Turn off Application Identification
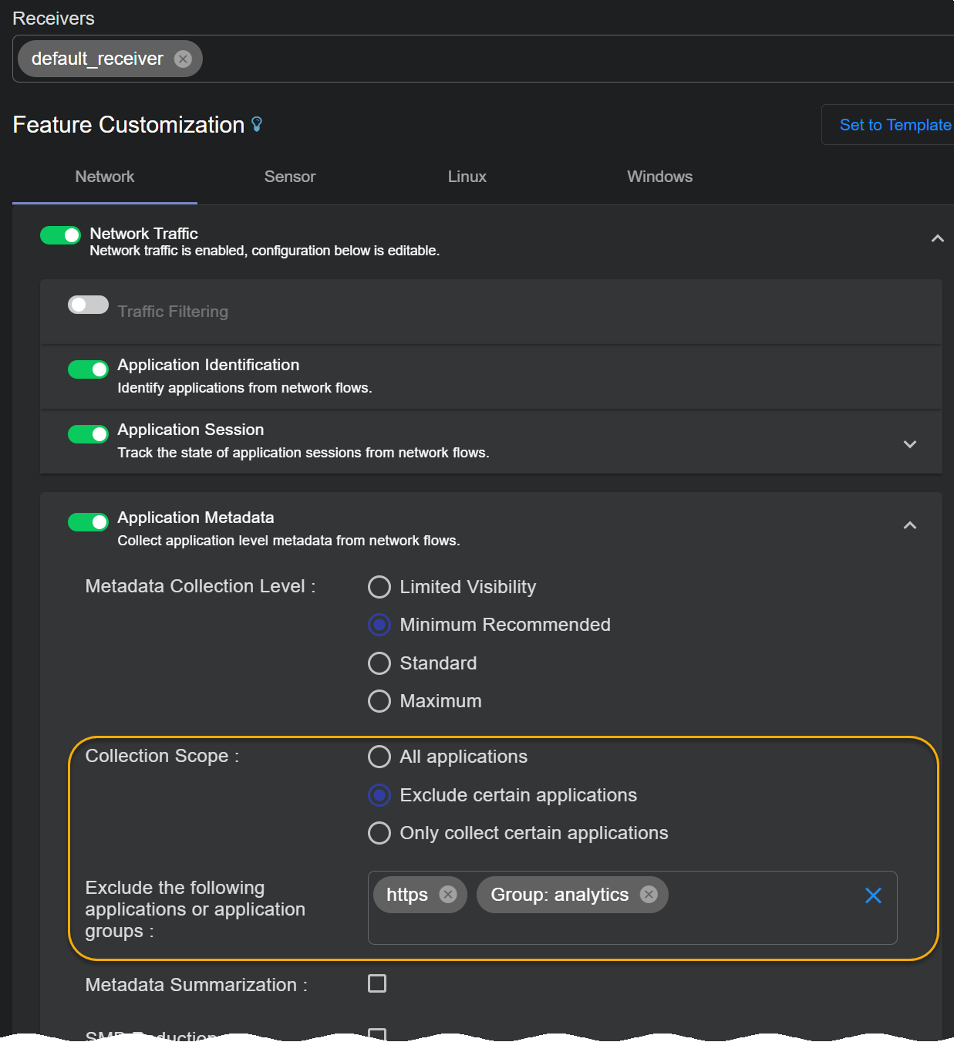The height and width of the screenshot is (1042, 954). point(88,369)
